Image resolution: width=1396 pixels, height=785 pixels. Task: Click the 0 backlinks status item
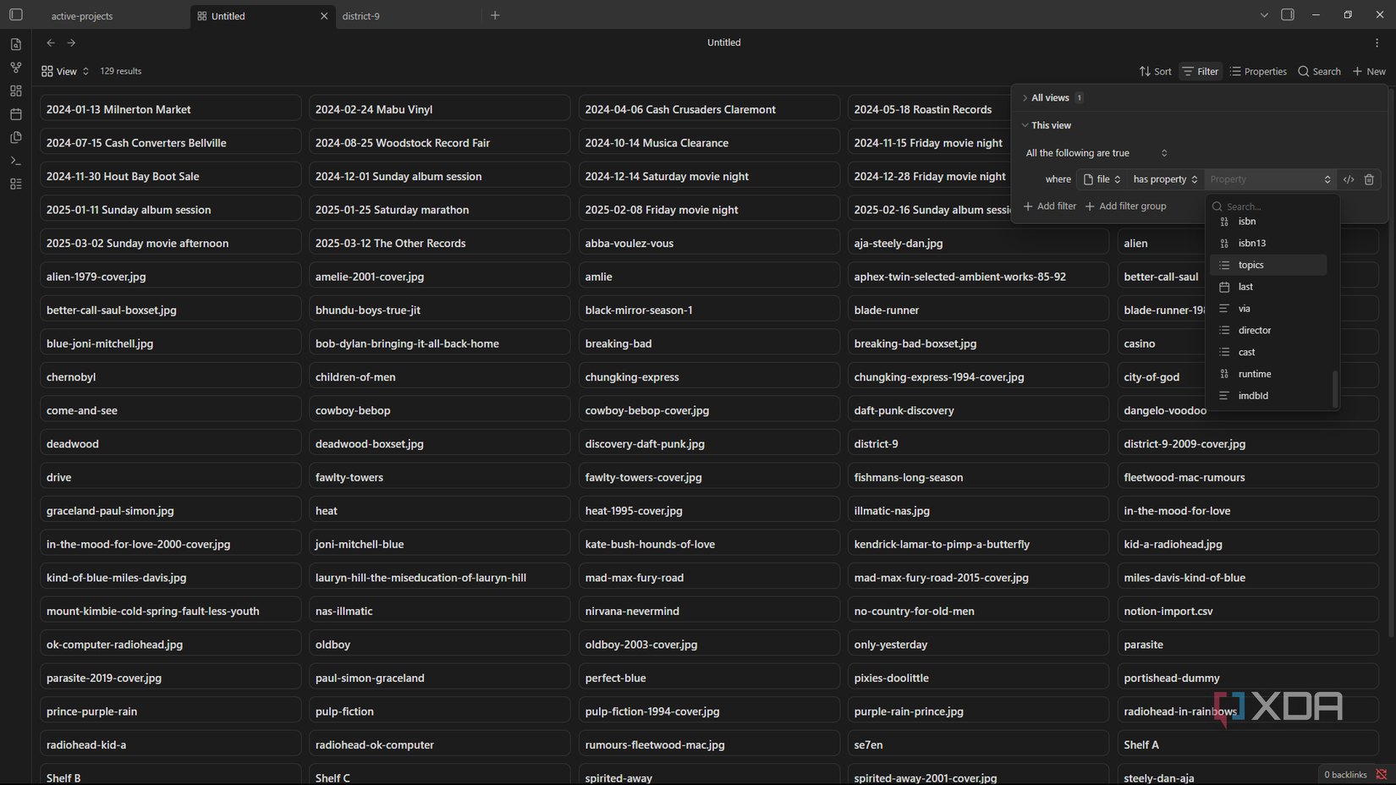[x=1345, y=775]
